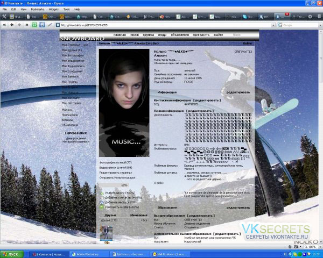Open the File menu
Screen dimensions: 323x258
[4, 9]
